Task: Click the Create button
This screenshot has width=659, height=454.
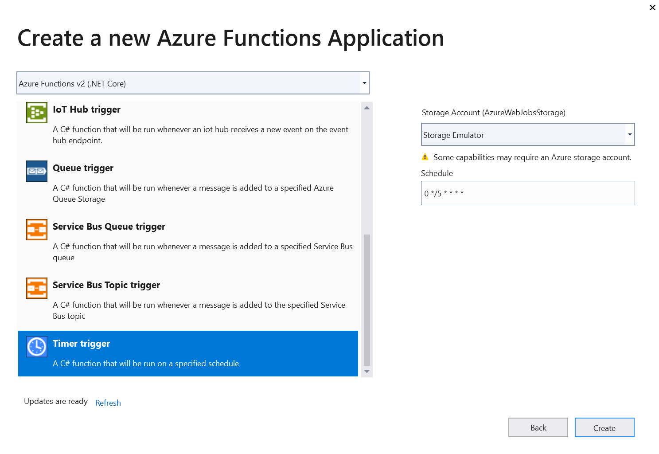Action: point(604,427)
